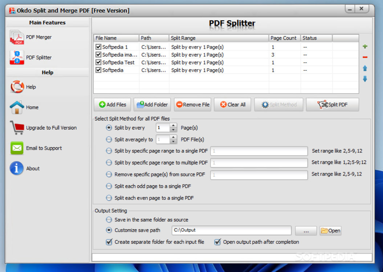This screenshot has width=383, height=272.
Task: Click the Split Method button
Action: coord(279,105)
